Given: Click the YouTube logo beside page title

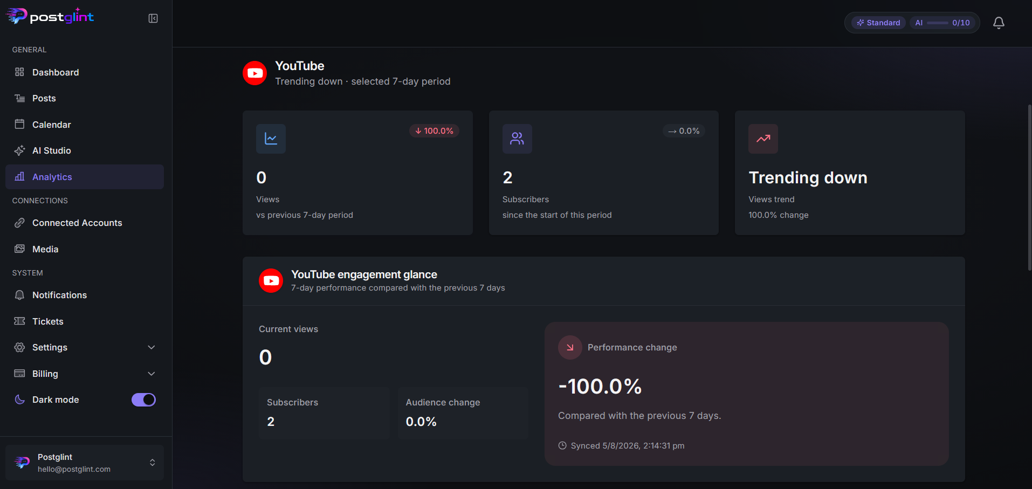Looking at the screenshot, I should (254, 73).
